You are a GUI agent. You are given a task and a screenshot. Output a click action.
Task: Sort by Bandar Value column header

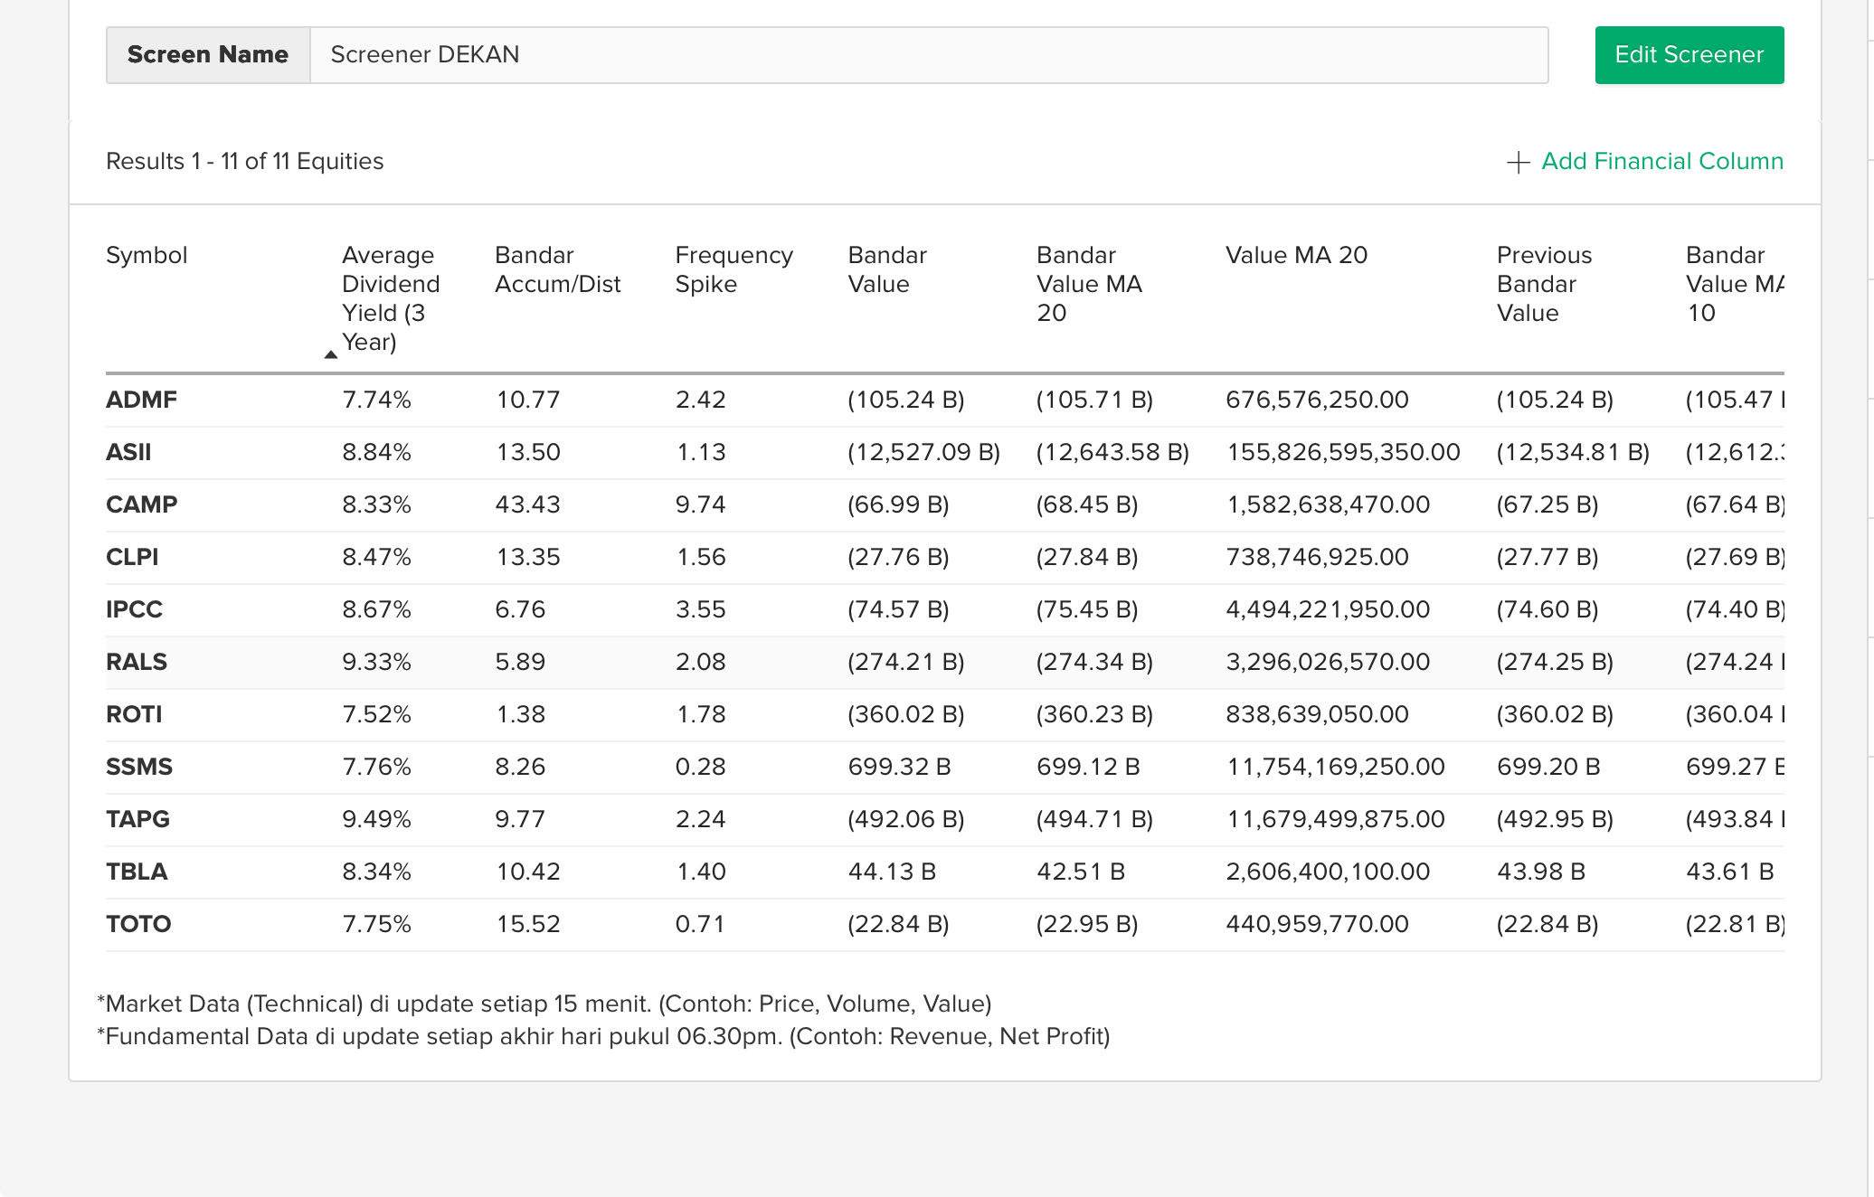point(887,269)
